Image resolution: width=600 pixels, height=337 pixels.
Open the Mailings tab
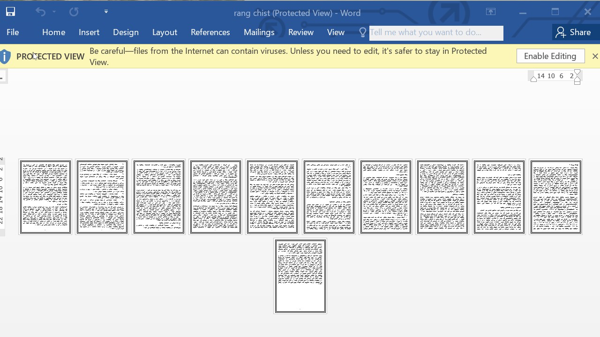coord(259,32)
